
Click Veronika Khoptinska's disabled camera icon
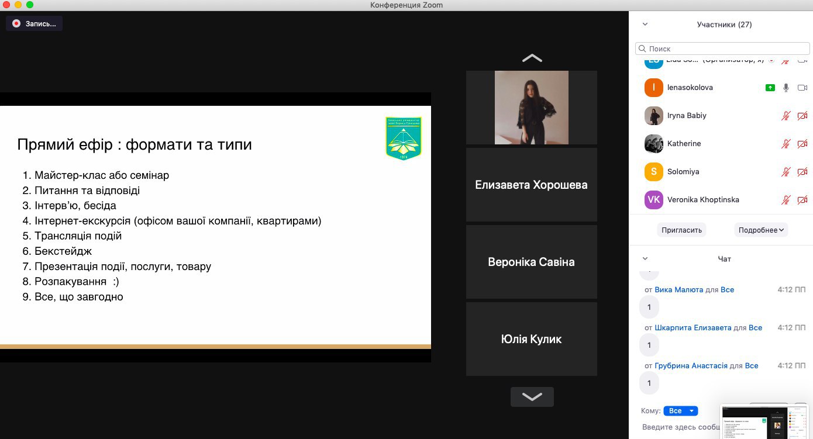tap(802, 200)
